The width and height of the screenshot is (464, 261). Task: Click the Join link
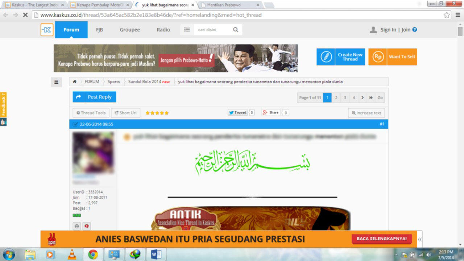(x=406, y=30)
